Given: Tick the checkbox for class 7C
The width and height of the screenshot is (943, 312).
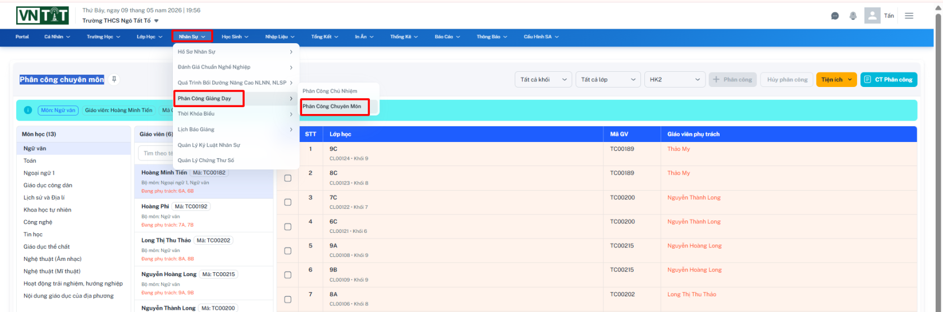Looking at the screenshot, I should (287, 202).
